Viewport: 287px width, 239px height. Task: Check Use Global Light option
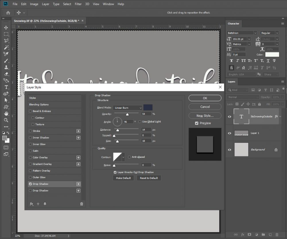click(140, 122)
